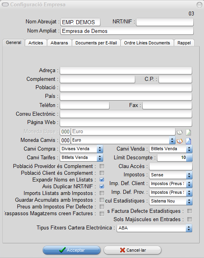Screen dimensions: 204x258
Task: Click the Població input field
Action: (x=126, y=88)
